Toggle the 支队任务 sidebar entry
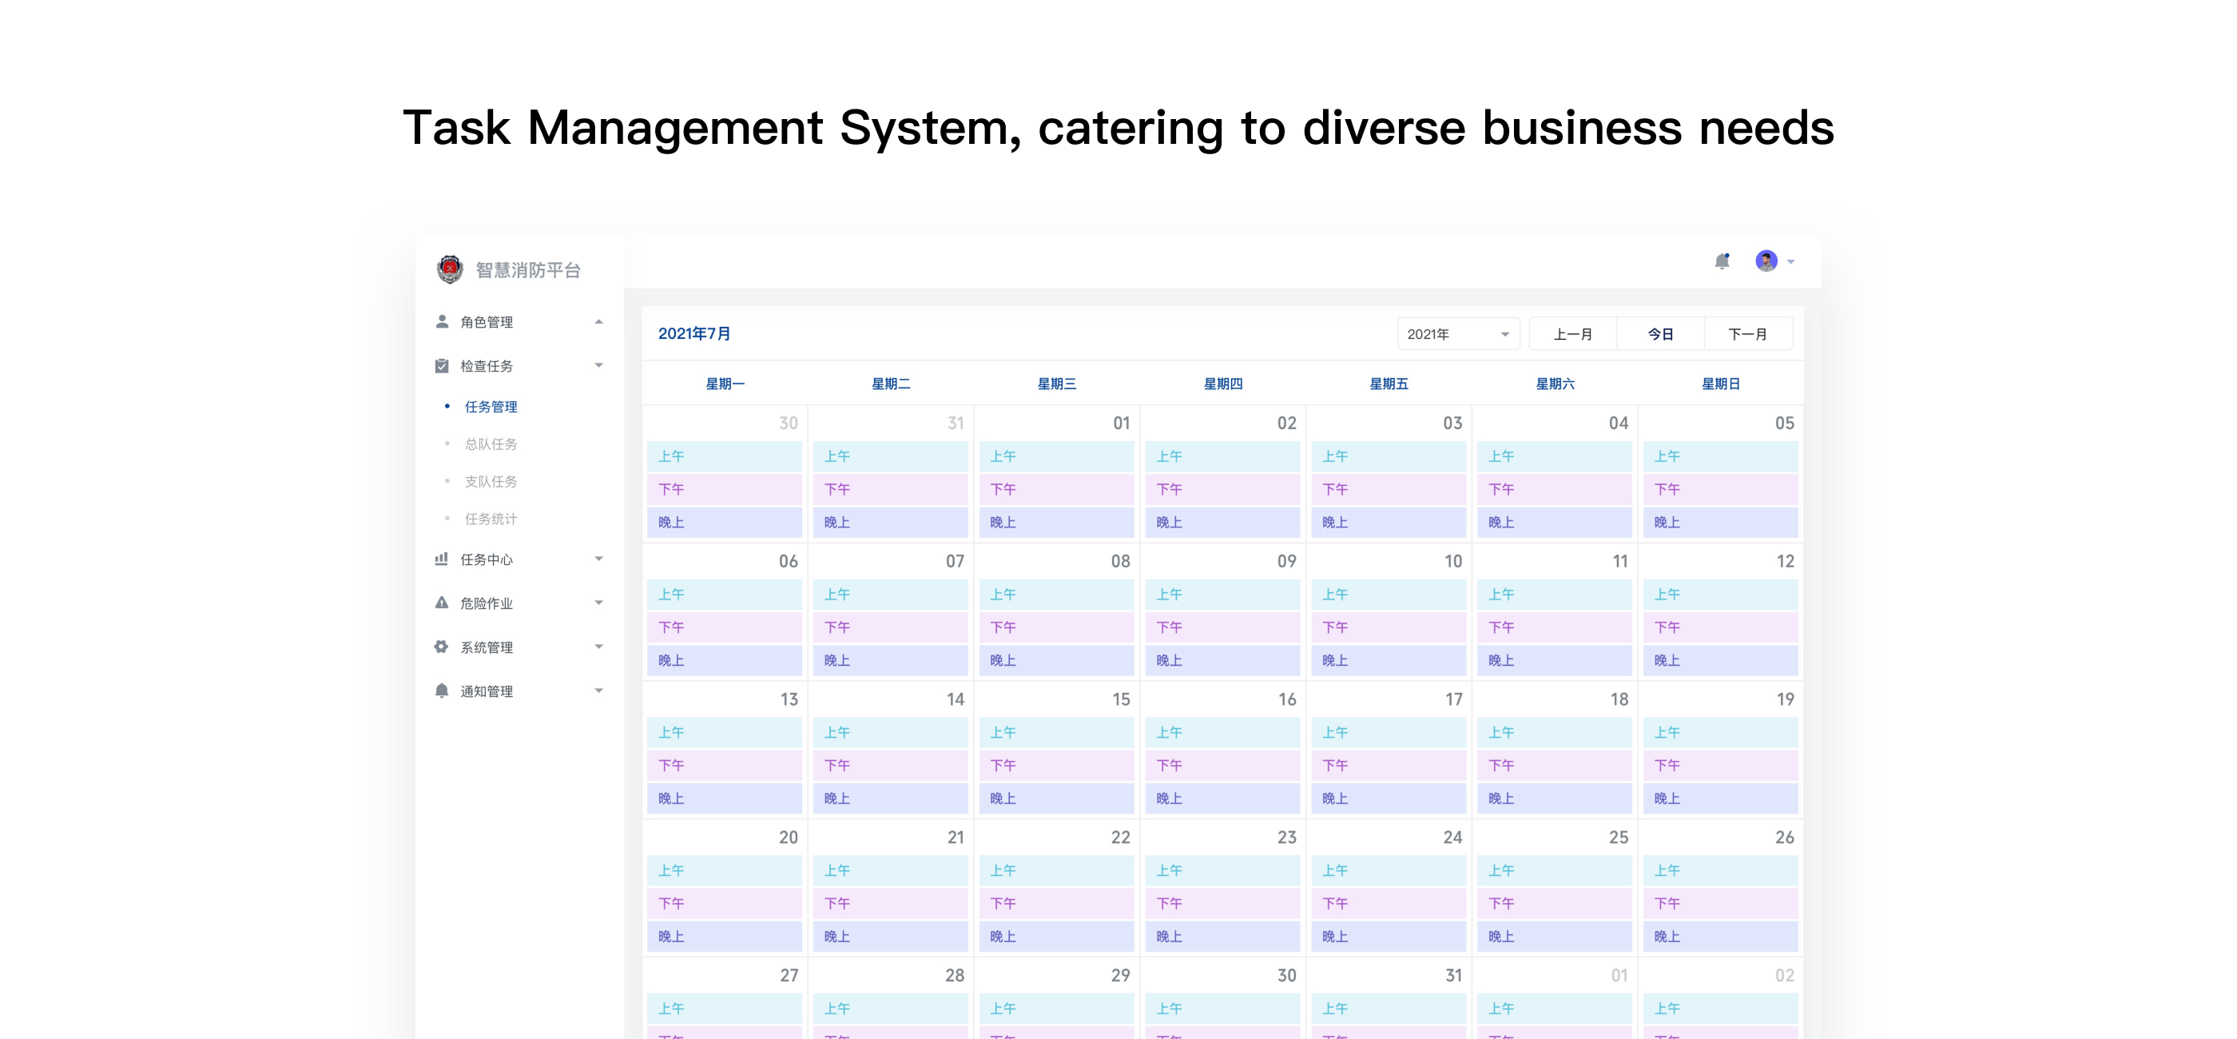 490,482
